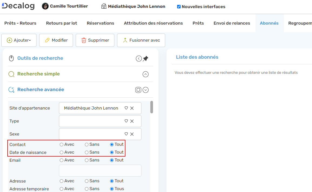The image size is (312, 192).
Task: Open the Type dropdown list arrow
Action: [126, 121]
